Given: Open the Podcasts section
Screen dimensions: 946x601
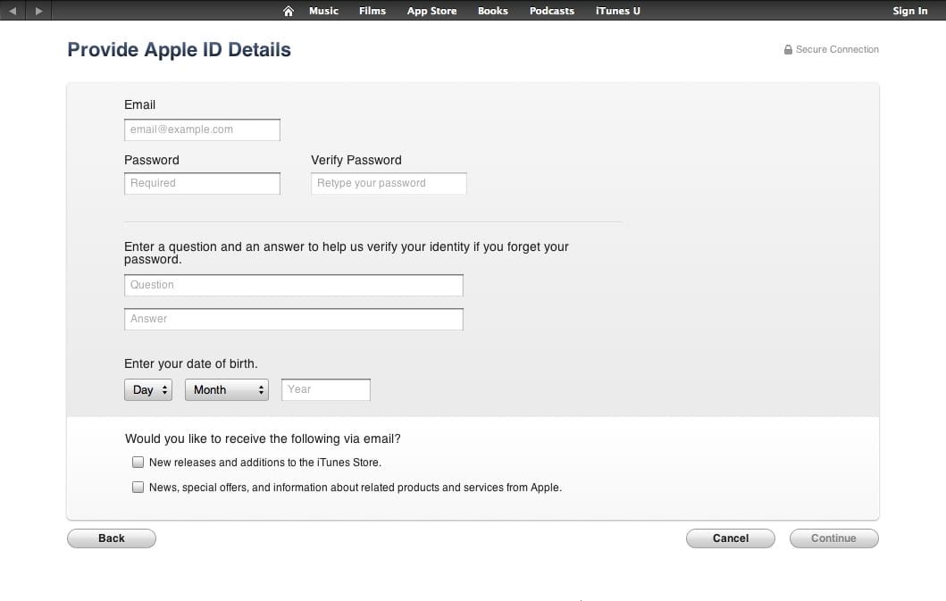Looking at the screenshot, I should pos(551,11).
